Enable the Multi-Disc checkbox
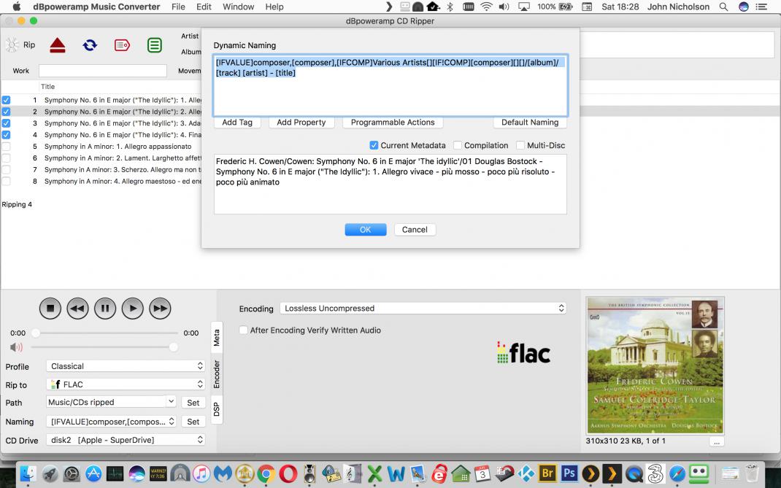This screenshot has height=488, width=781. (x=520, y=145)
